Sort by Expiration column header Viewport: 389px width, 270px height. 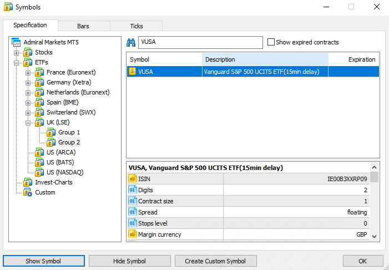pyautogui.click(x=354, y=59)
